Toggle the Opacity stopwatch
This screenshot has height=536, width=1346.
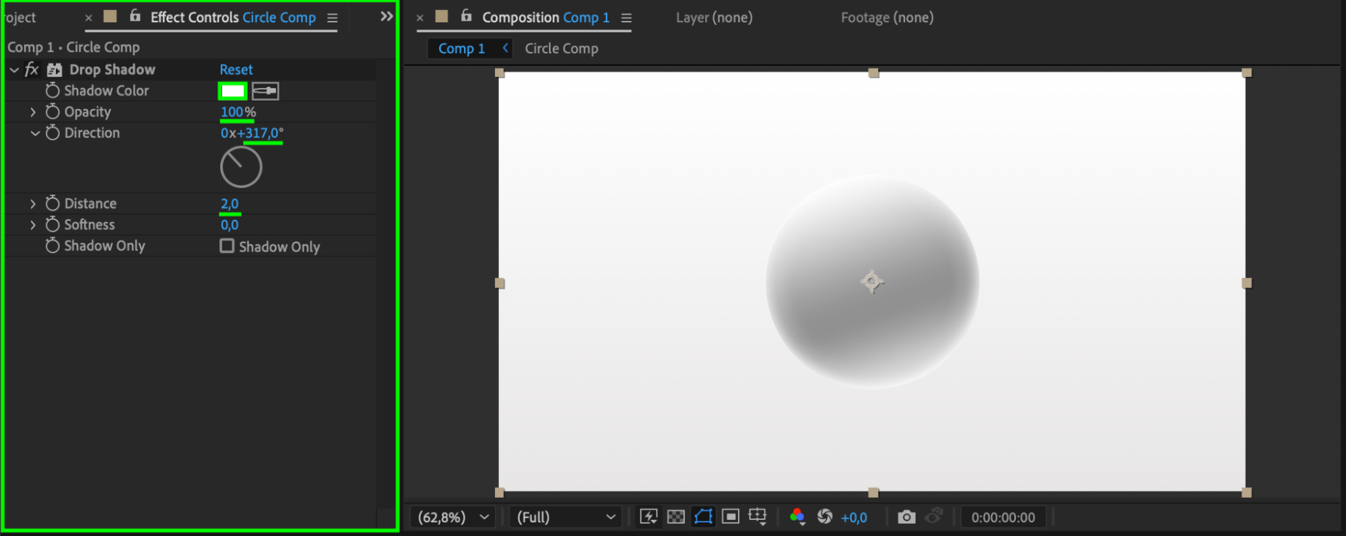tap(53, 112)
